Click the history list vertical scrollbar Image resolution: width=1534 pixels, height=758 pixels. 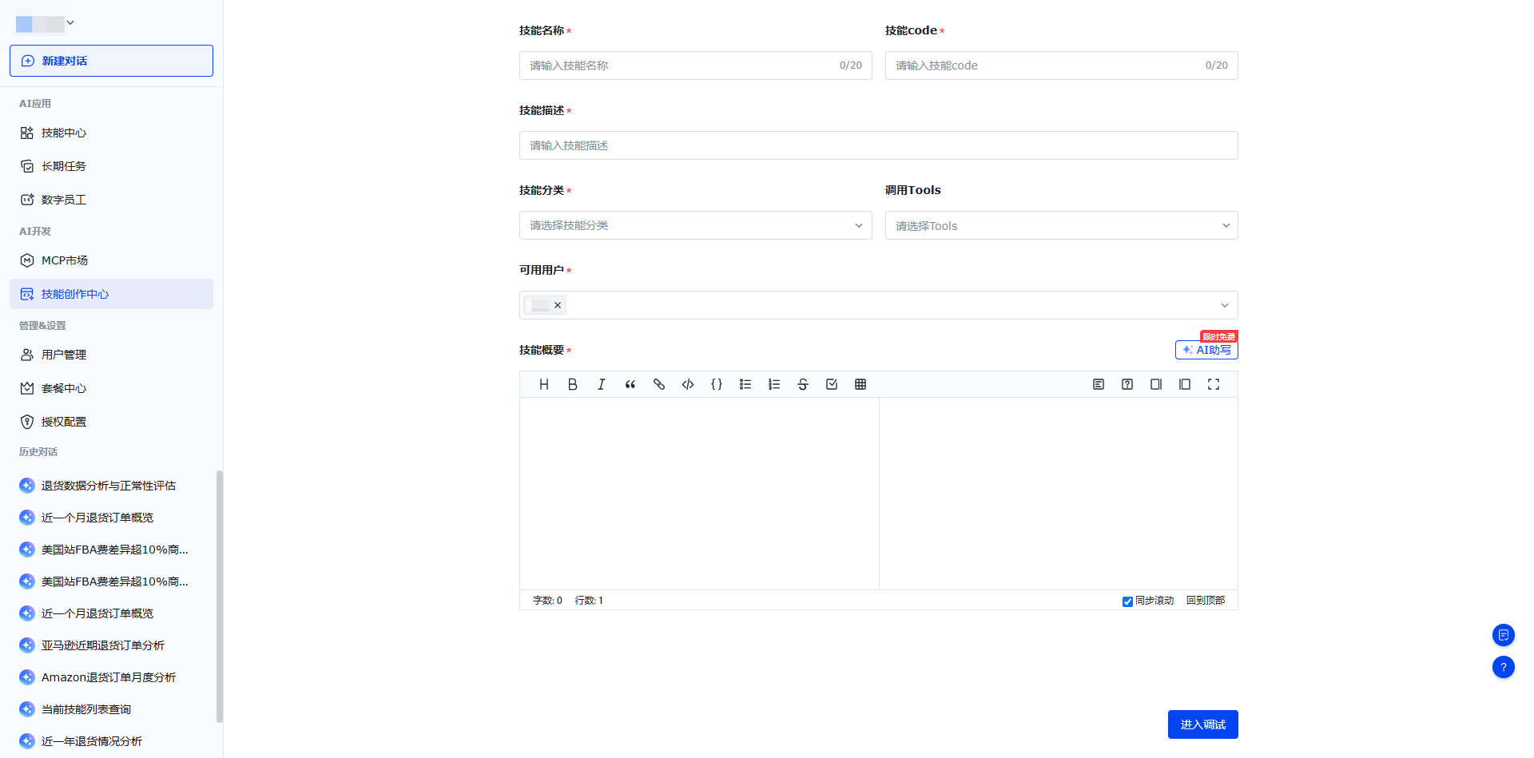click(220, 596)
